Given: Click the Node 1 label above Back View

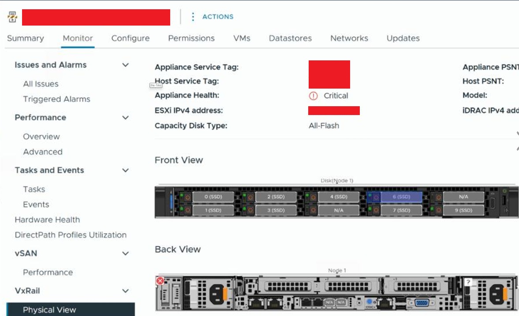Looking at the screenshot, I should tap(337, 271).
